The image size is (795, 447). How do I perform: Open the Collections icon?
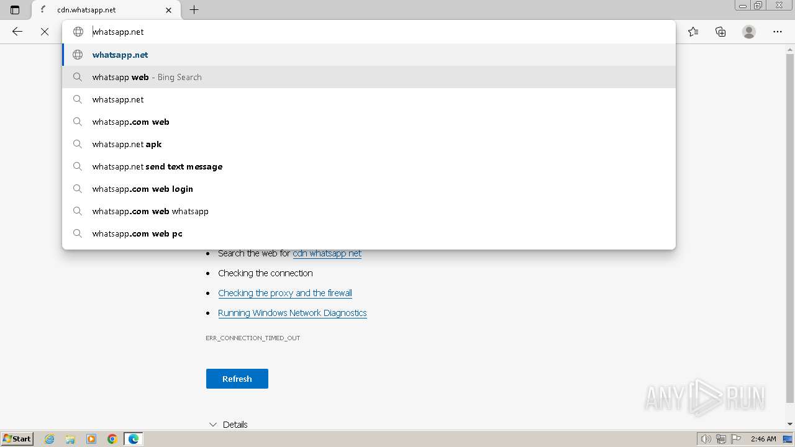point(720,32)
